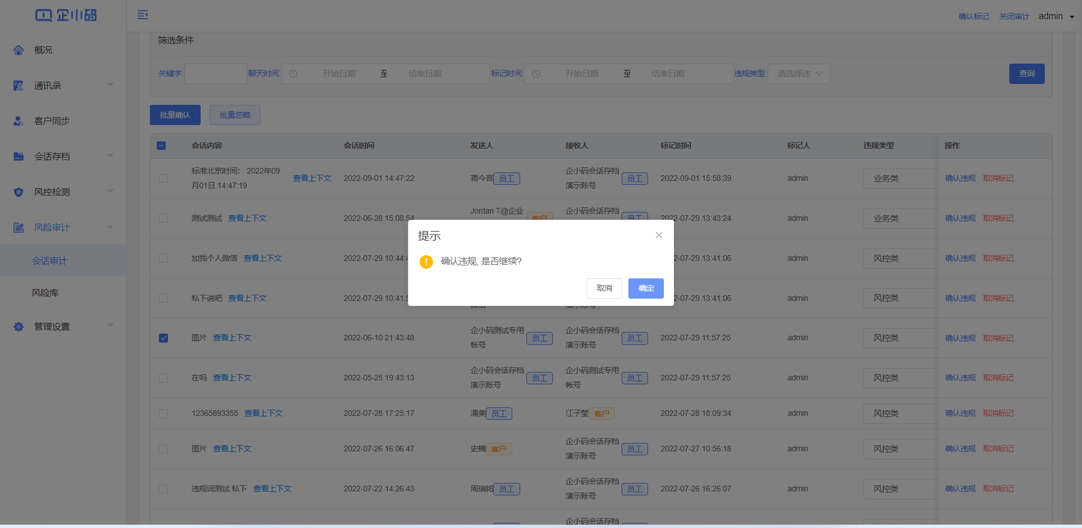Open the admin user dropdown arrow
1082x528 pixels.
1072,17
